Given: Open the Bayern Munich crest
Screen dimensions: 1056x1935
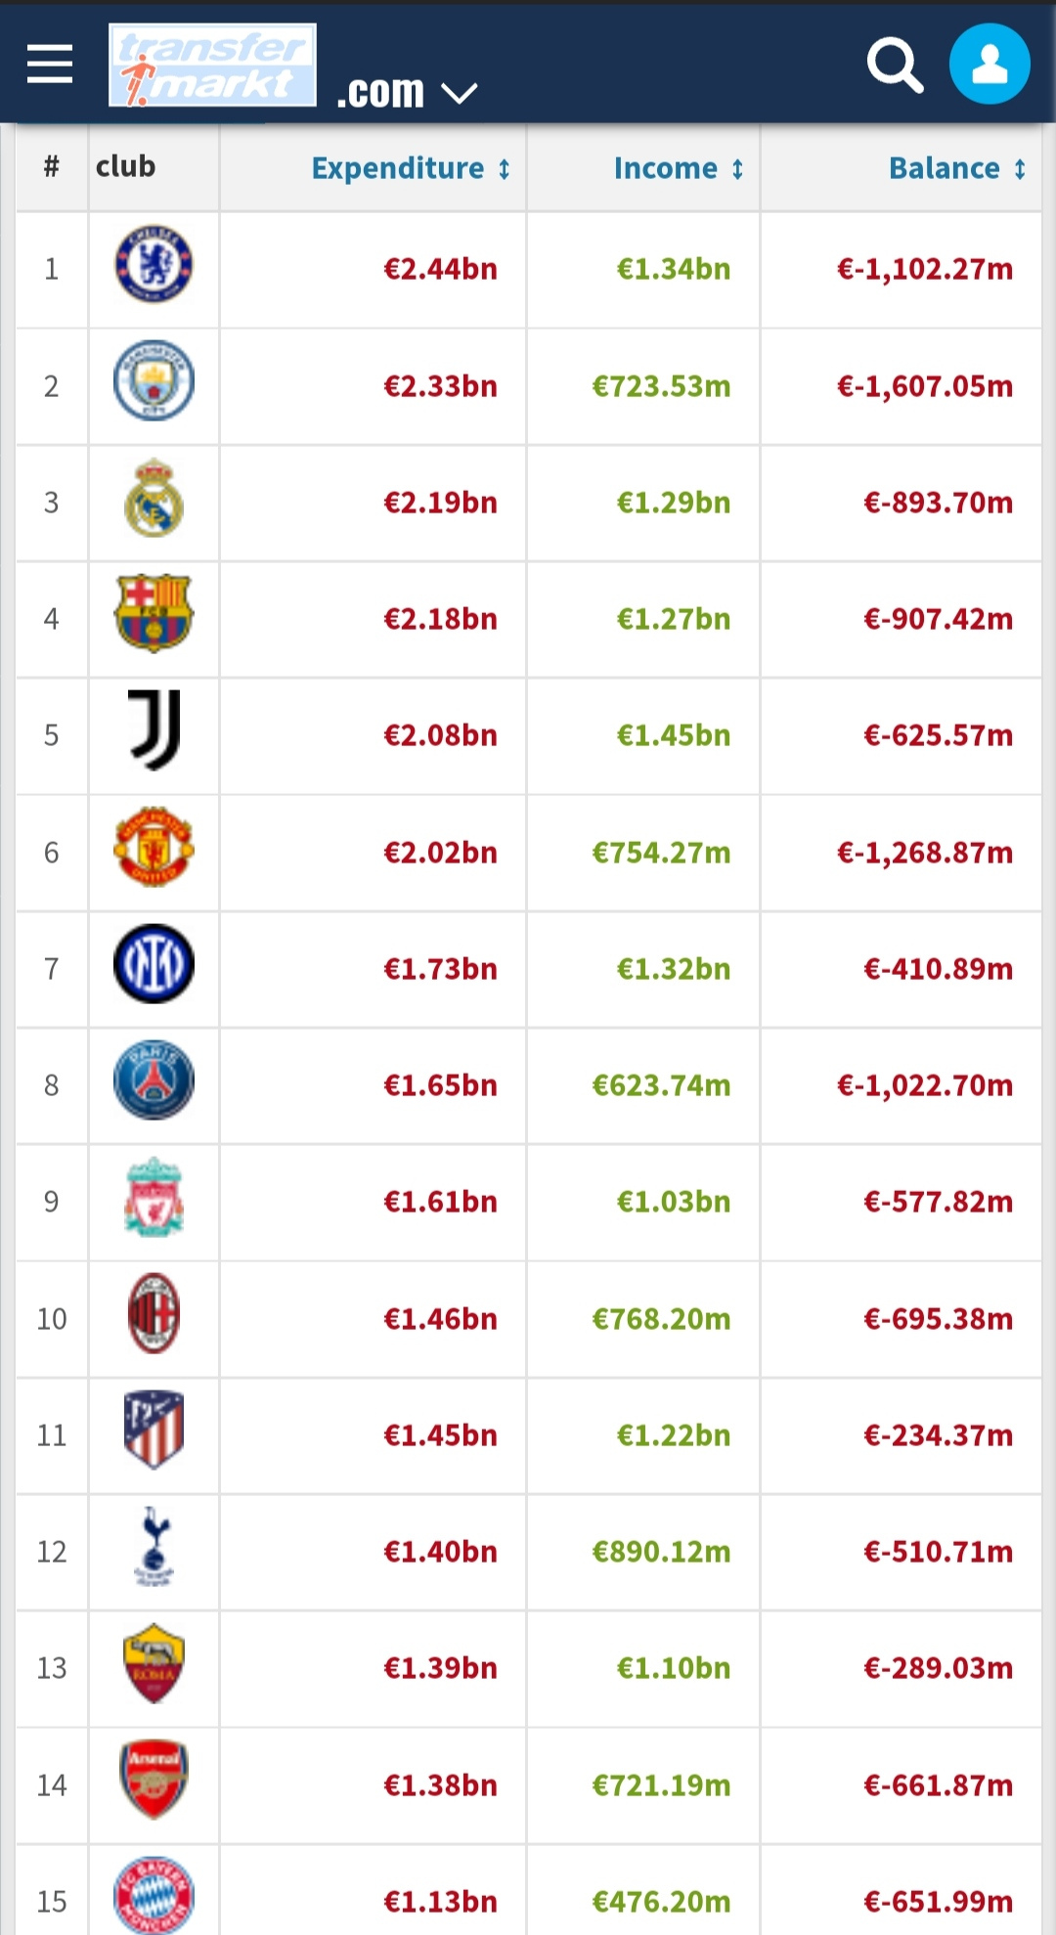Looking at the screenshot, I should tap(154, 1896).
